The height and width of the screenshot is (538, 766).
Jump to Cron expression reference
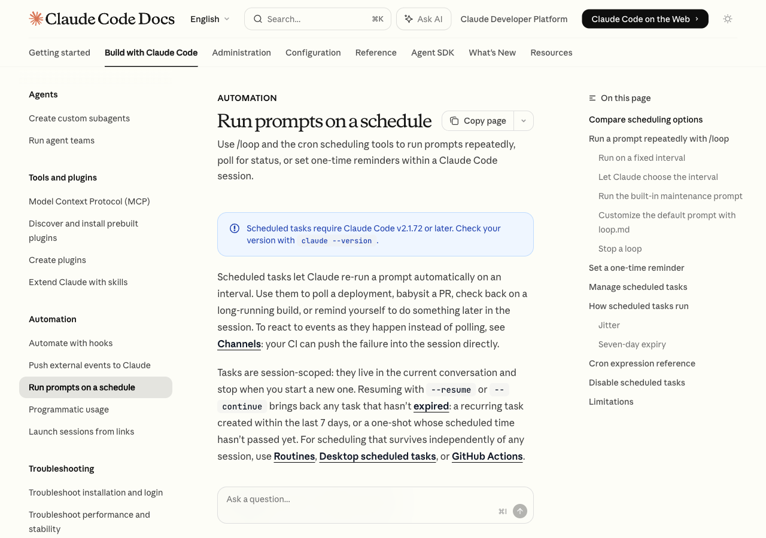[642, 363]
